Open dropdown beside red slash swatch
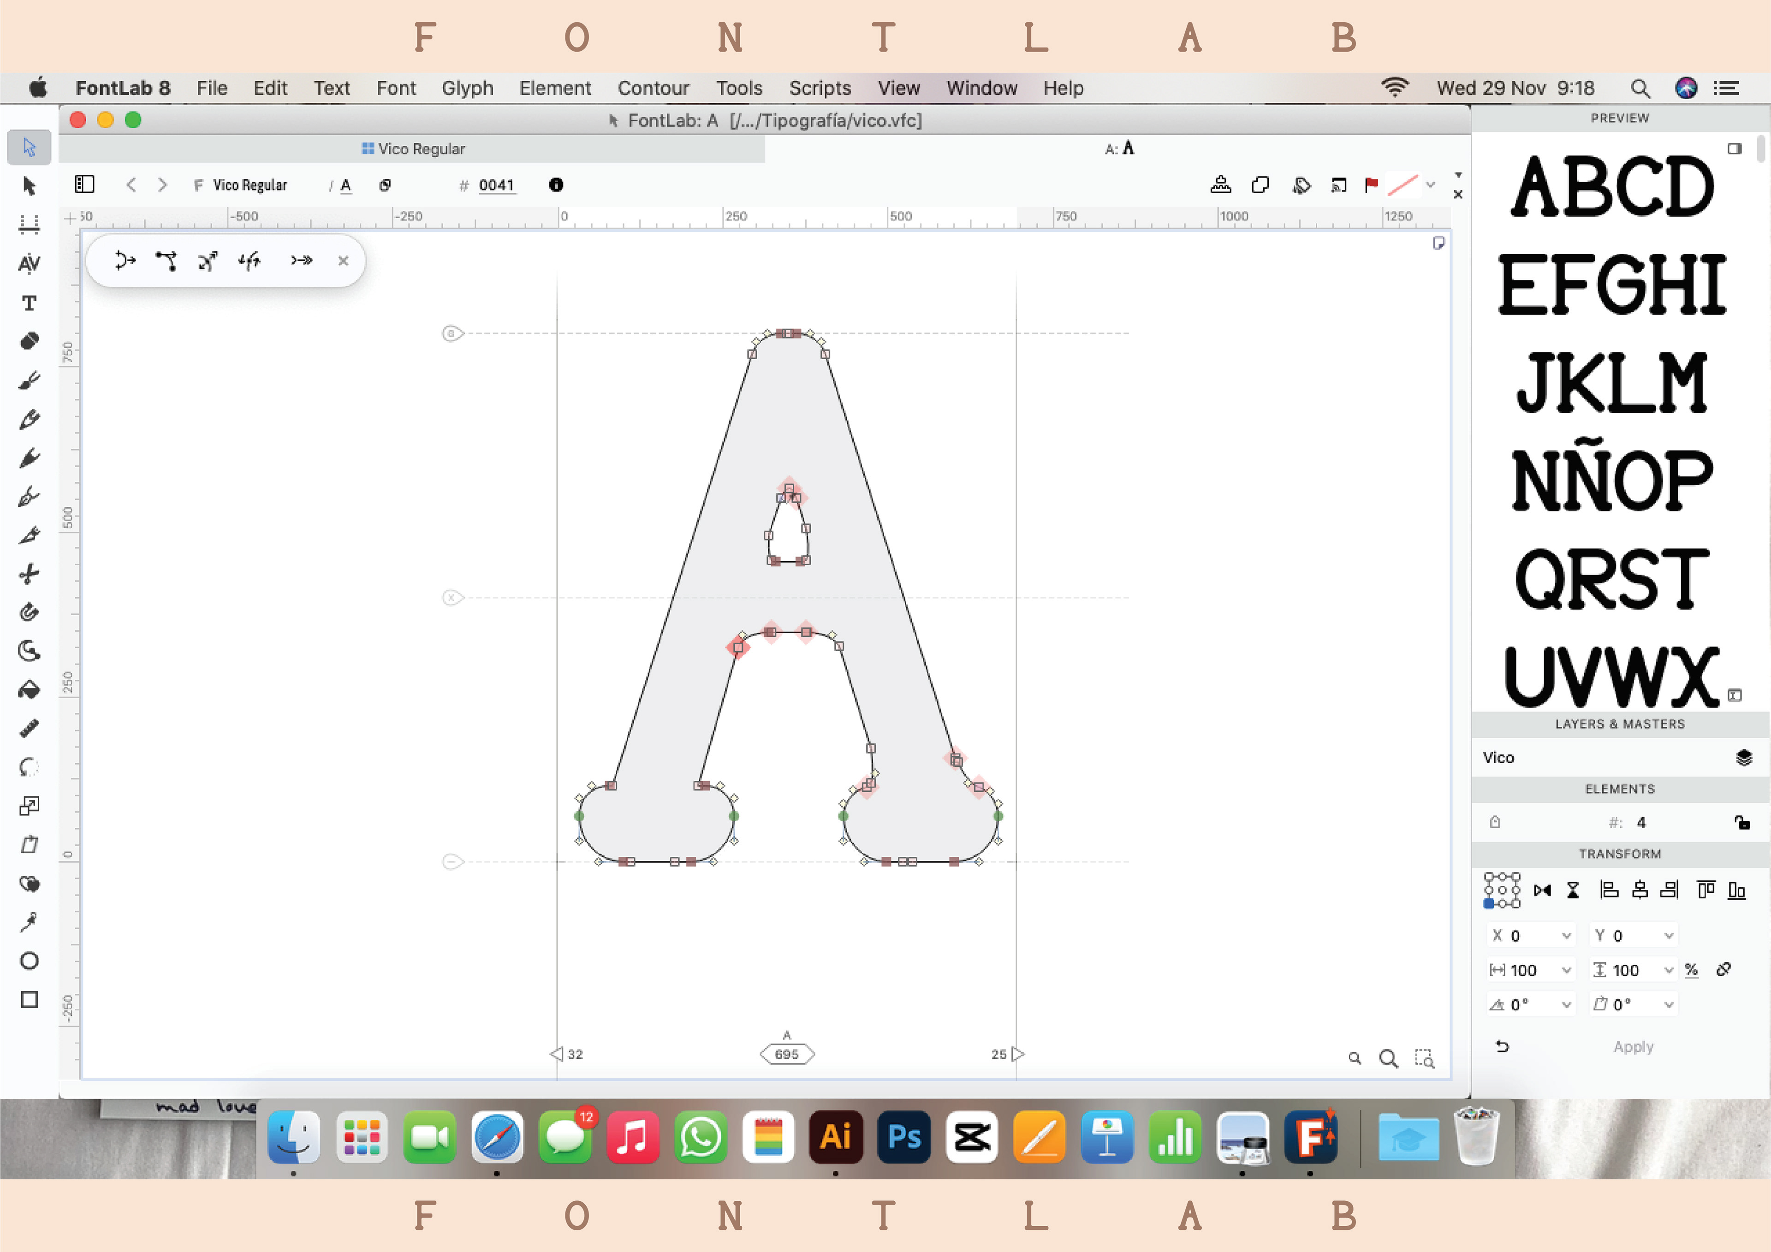 point(1431,185)
